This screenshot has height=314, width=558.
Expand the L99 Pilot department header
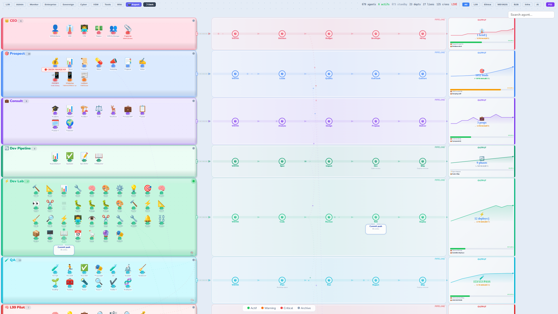click(x=17, y=307)
